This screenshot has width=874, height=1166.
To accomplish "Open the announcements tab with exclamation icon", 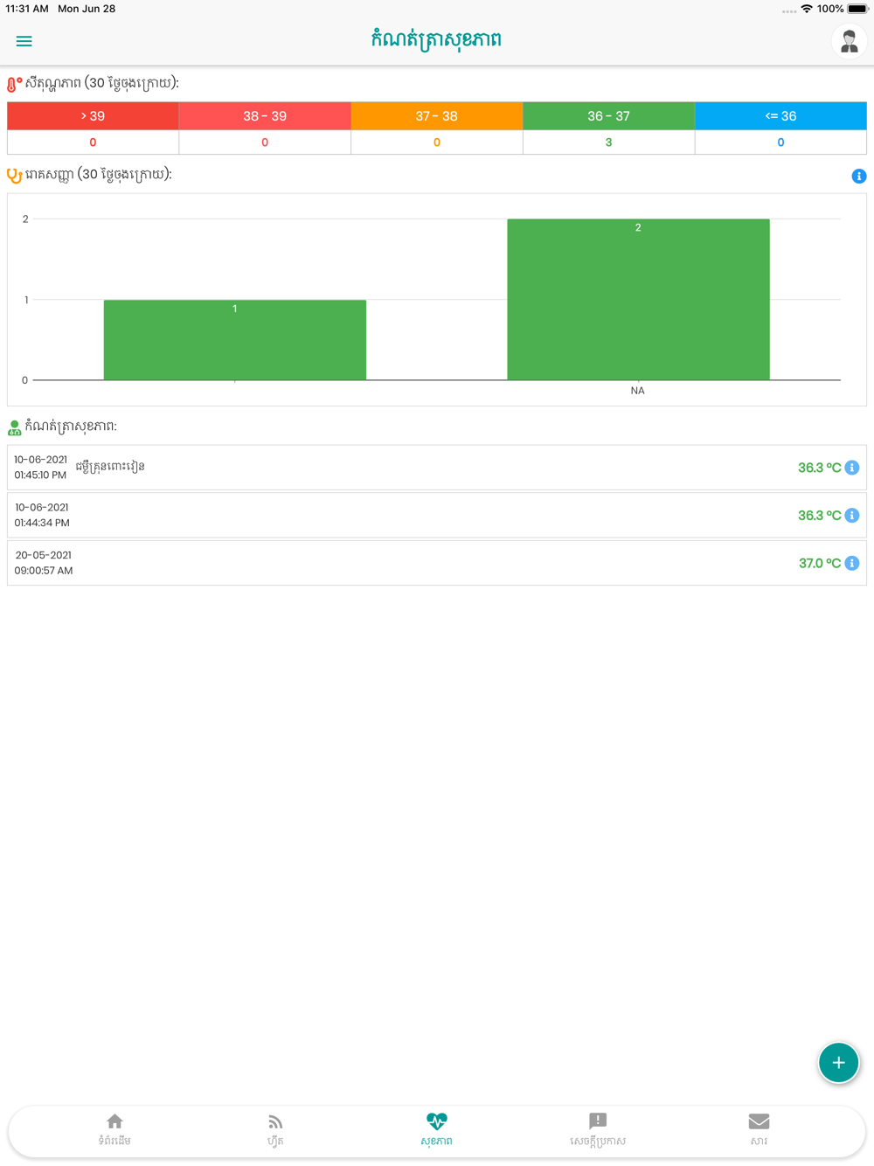I will pyautogui.click(x=598, y=1130).
